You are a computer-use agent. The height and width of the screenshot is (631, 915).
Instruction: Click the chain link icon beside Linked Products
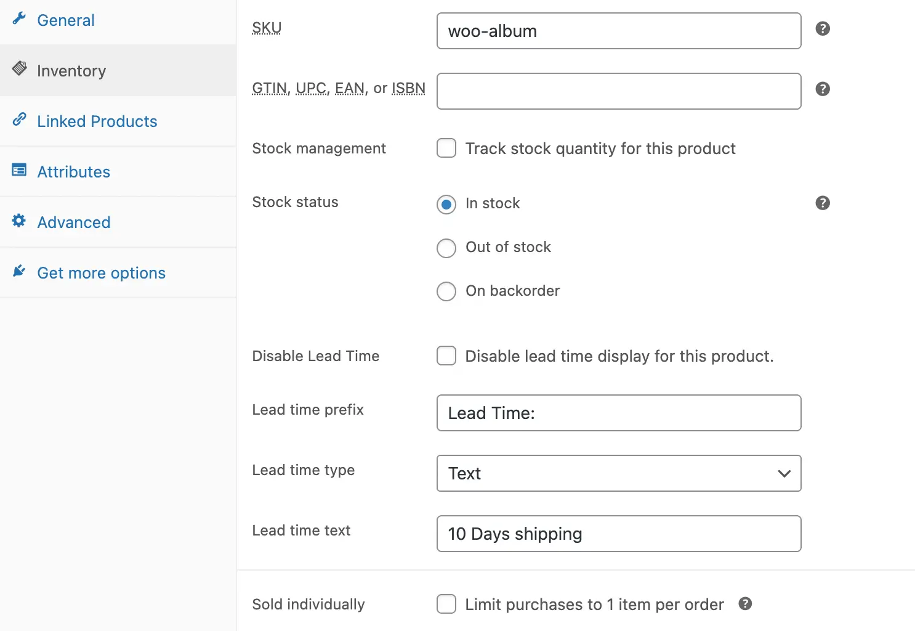coord(20,120)
